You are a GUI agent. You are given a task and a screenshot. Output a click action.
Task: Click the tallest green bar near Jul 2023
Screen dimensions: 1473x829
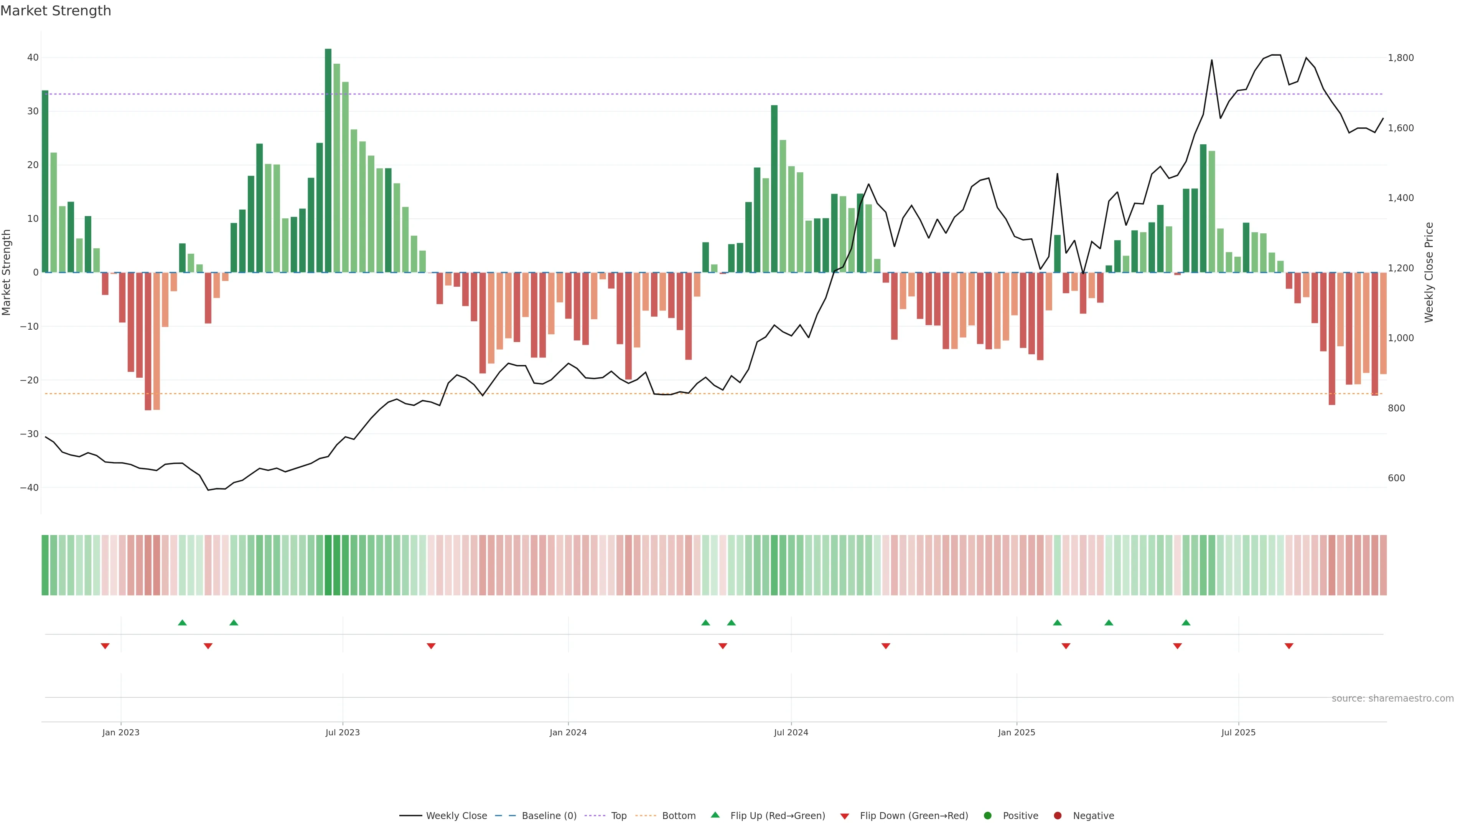point(328,160)
